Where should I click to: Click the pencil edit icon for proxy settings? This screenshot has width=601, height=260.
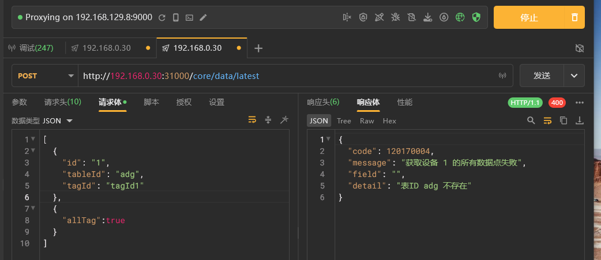point(203,17)
